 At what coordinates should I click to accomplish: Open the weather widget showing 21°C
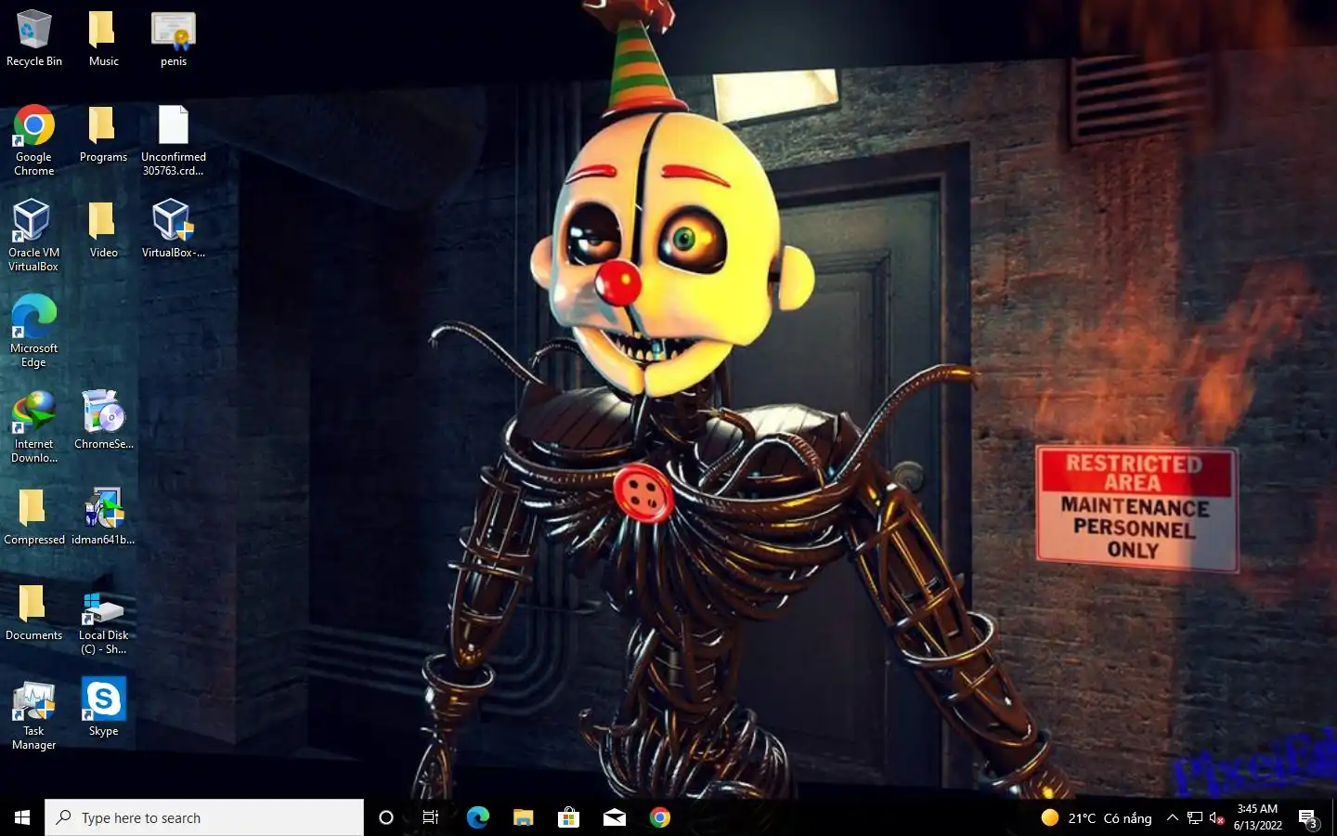pos(1096,817)
